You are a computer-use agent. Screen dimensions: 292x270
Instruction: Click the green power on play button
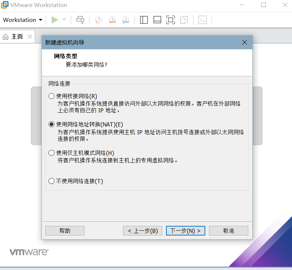[55, 20]
